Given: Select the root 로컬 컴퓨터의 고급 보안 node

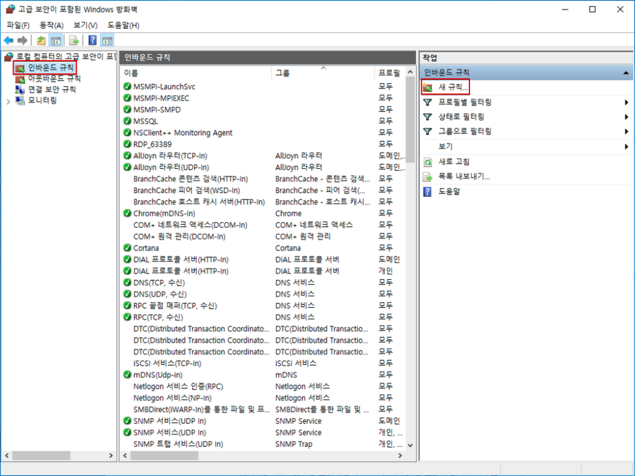Looking at the screenshot, I should (66, 56).
